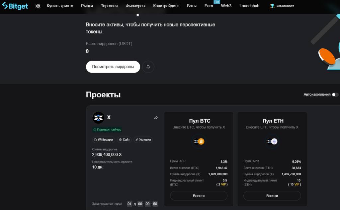Click the X project logo icon
This screenshot has width=340, height=210.
pyautogui.click(x=98, y=118)
